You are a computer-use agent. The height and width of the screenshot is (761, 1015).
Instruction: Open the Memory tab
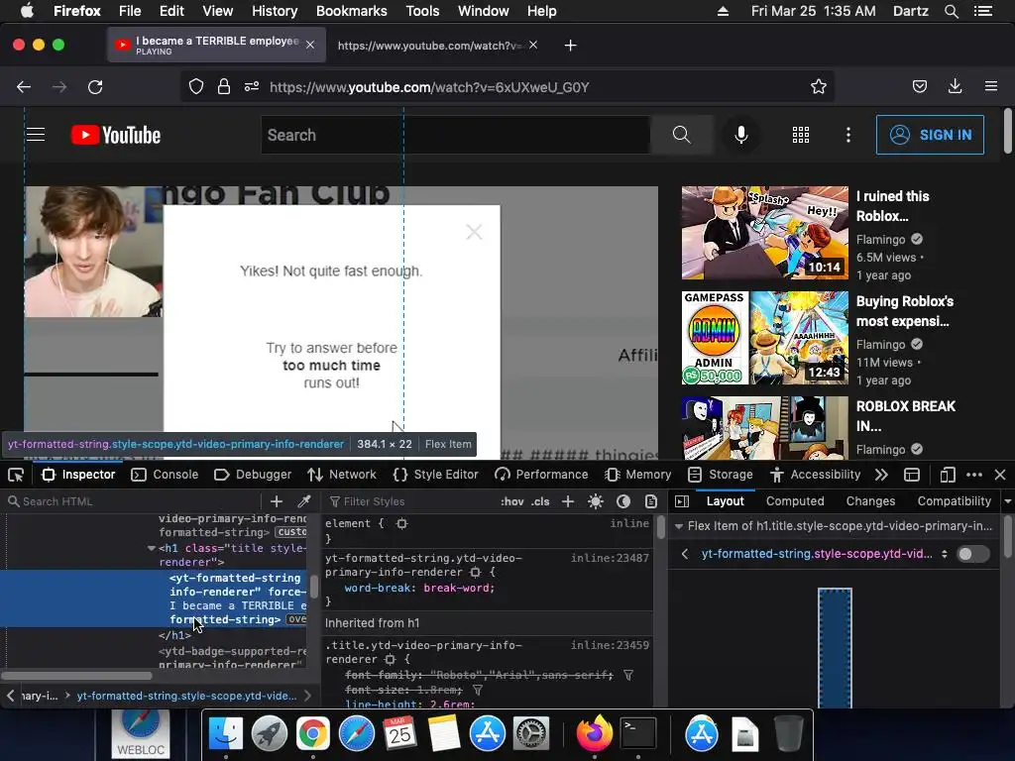(637, 475)
